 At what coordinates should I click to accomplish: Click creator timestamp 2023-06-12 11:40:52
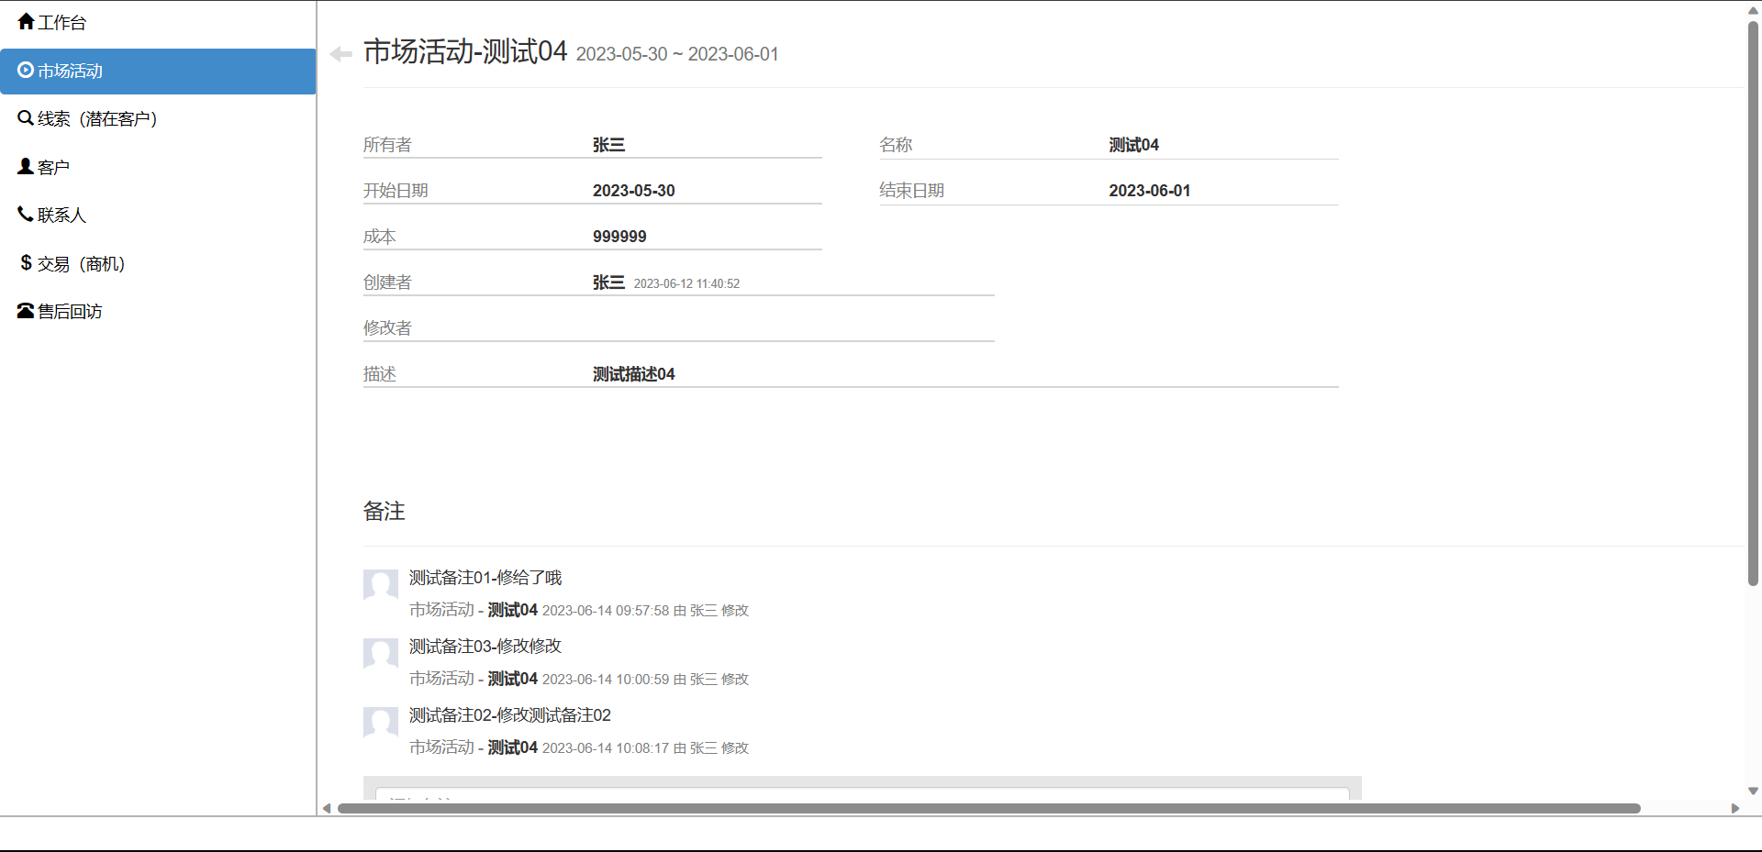tap(686, 283)
